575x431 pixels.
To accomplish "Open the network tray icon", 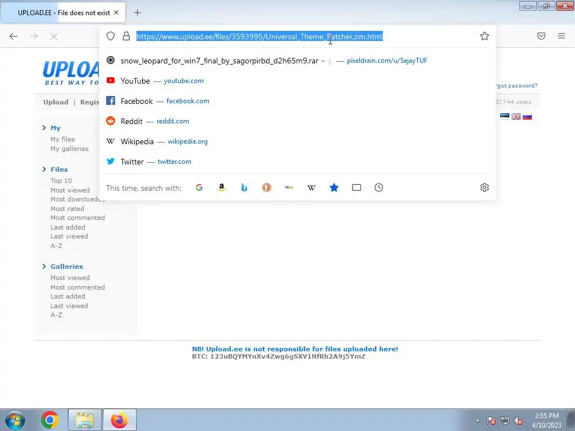I will (505, 420).
